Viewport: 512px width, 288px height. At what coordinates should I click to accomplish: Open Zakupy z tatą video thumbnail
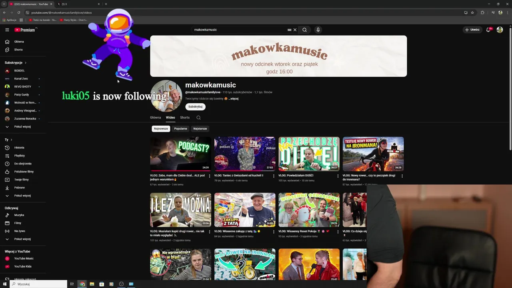[x=245, y=210]
